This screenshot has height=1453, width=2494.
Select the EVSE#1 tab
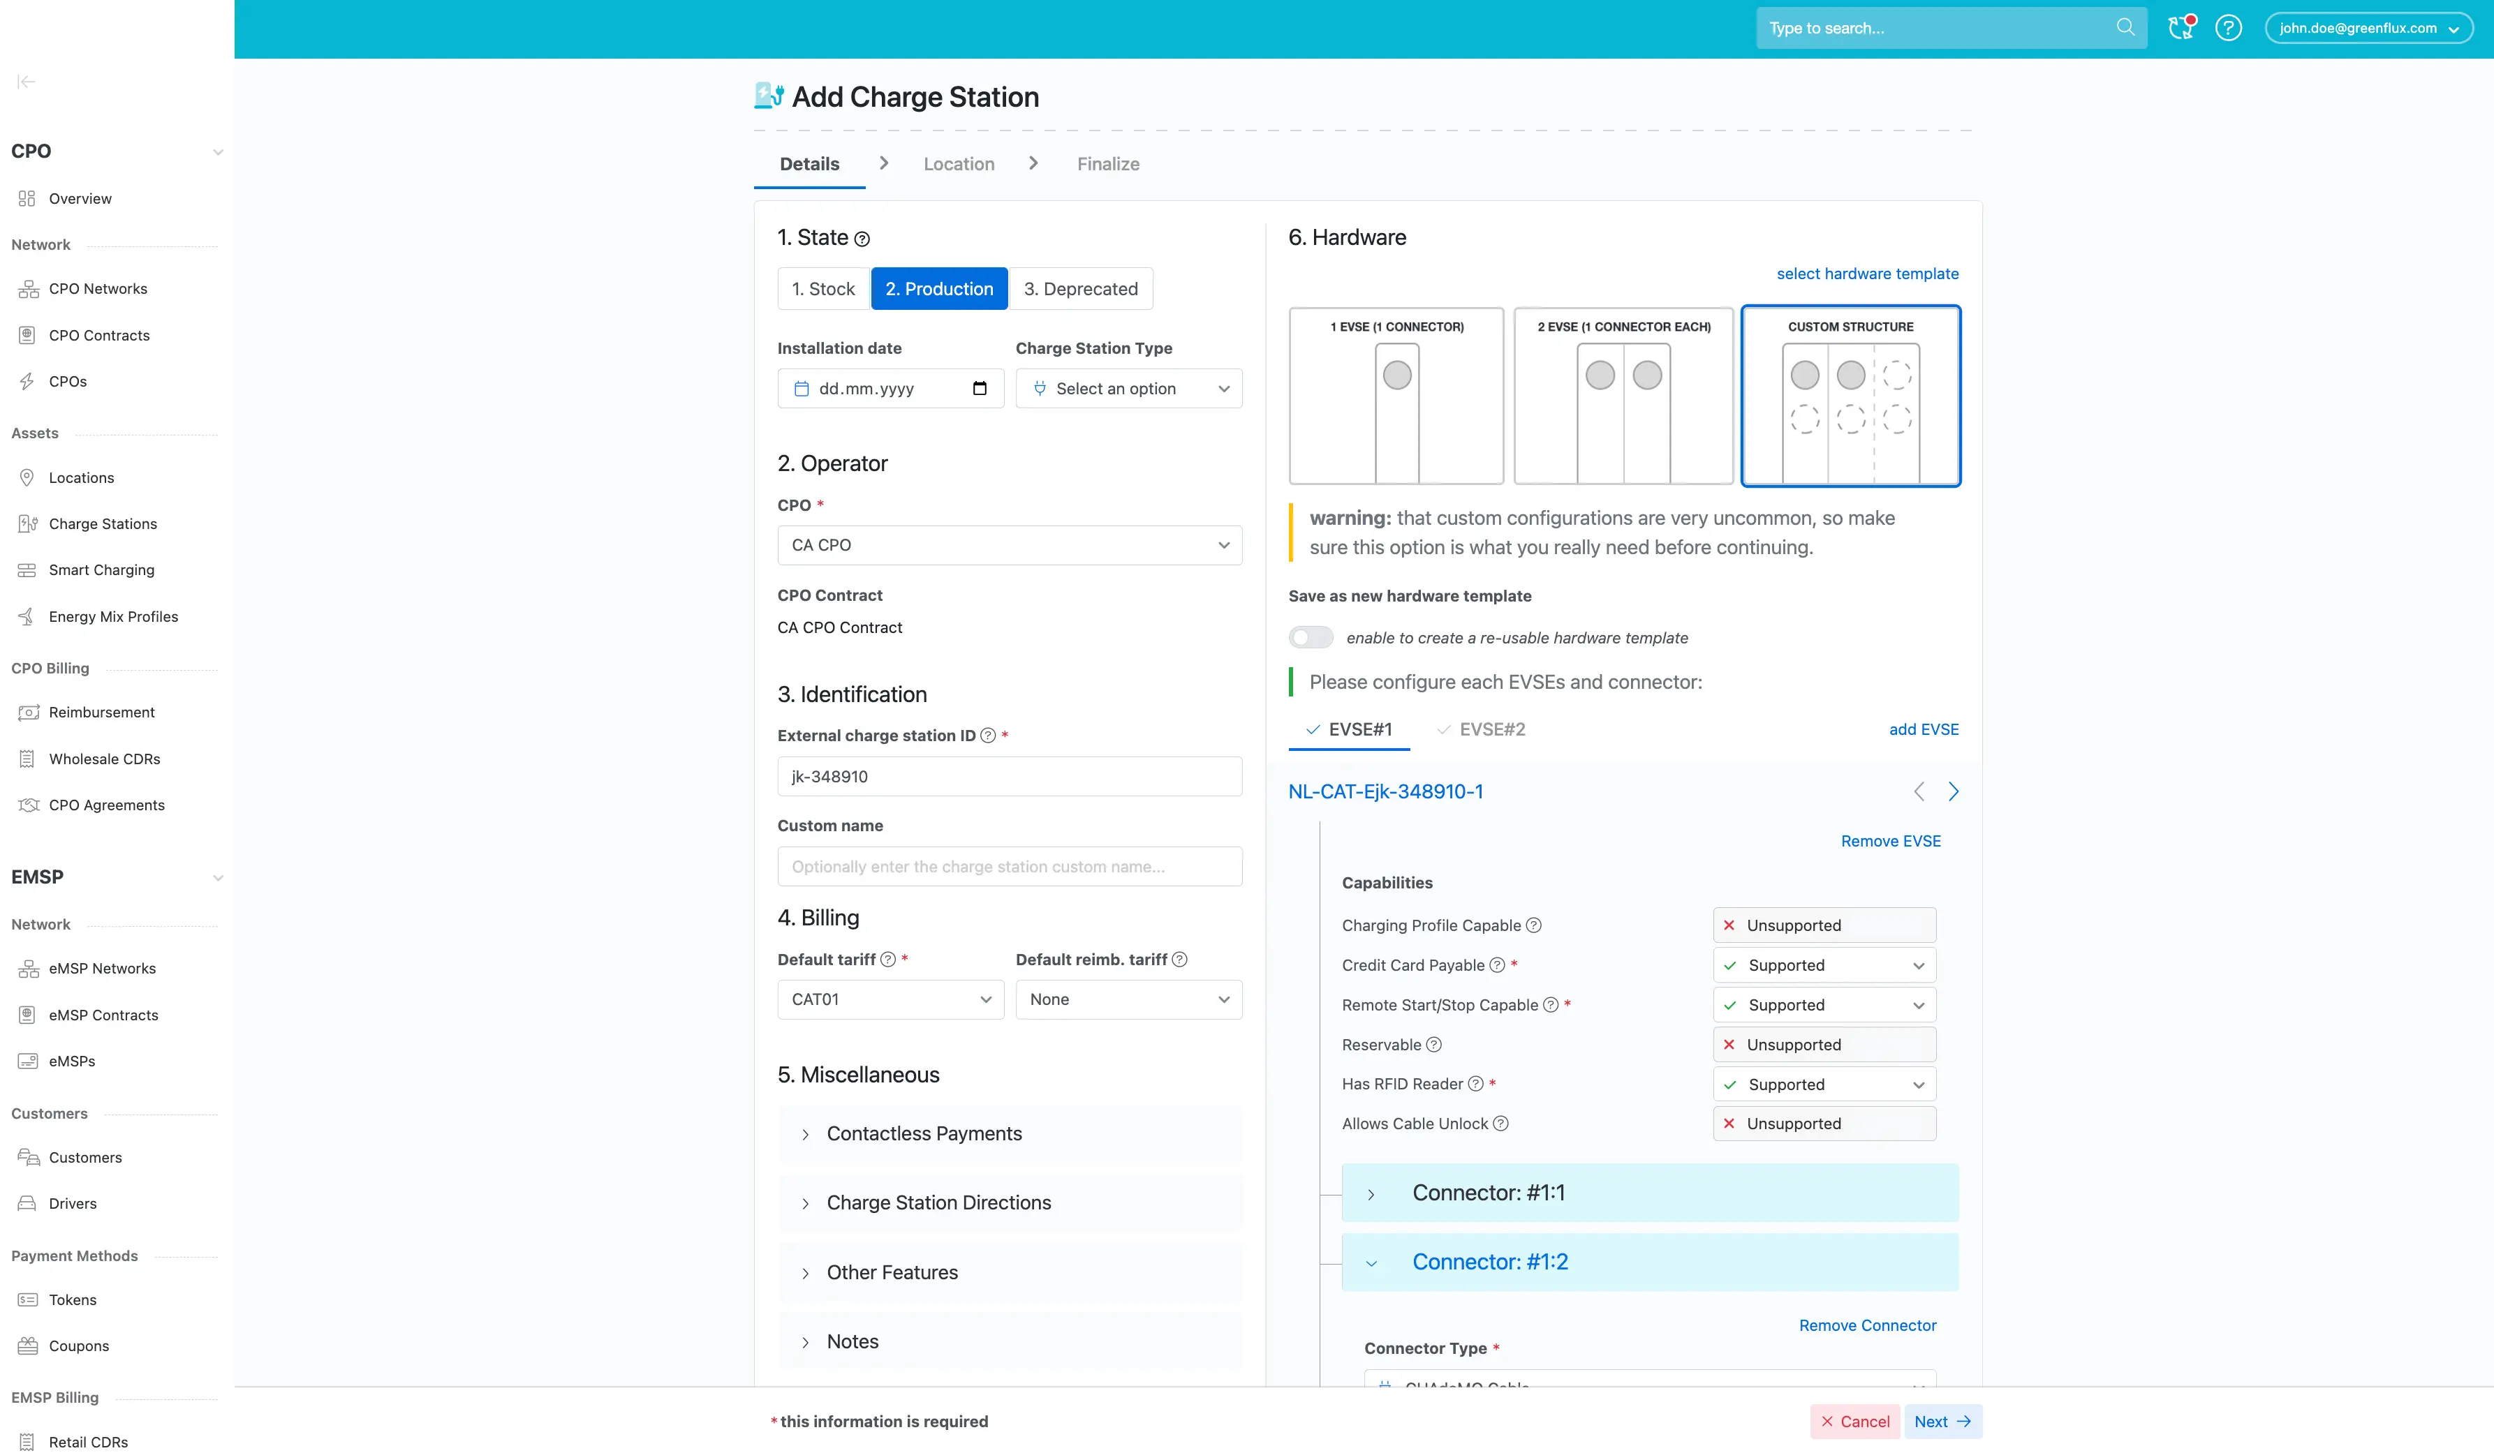point(1349,730)
